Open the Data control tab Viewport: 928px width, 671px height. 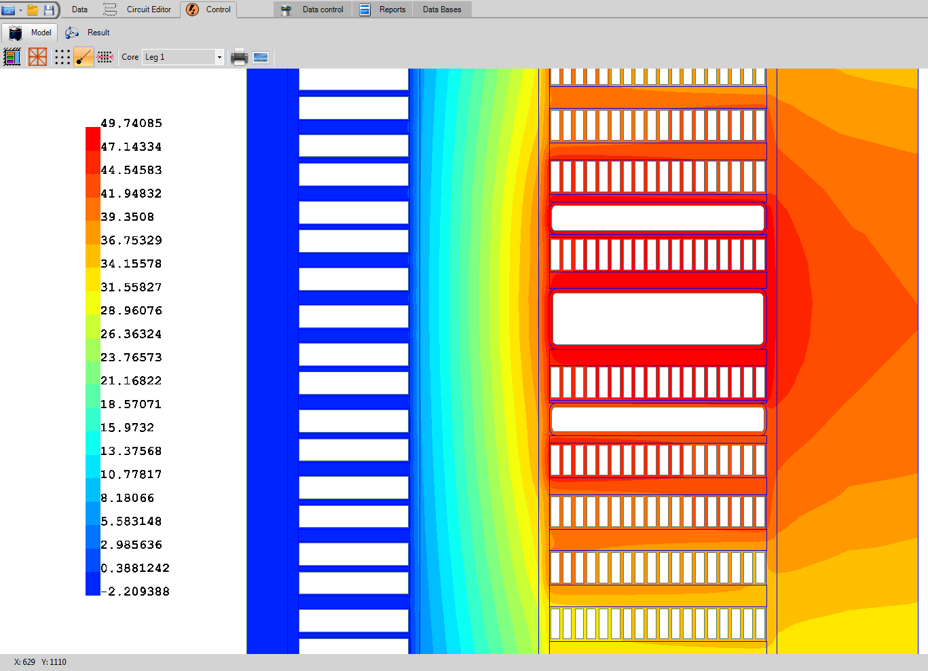pos(313,10)
